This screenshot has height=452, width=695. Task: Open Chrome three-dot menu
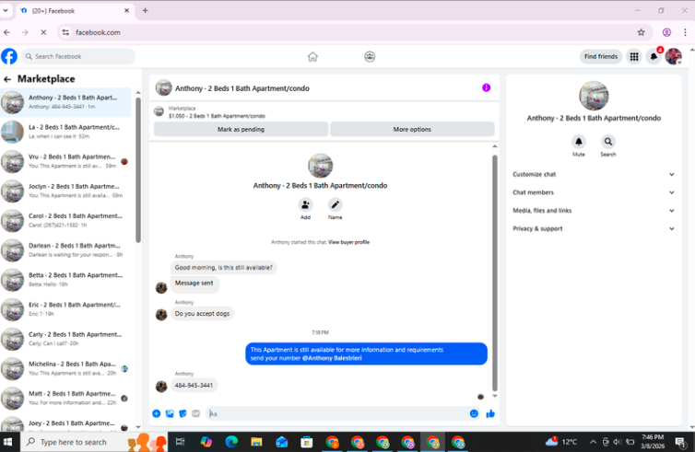685,32
